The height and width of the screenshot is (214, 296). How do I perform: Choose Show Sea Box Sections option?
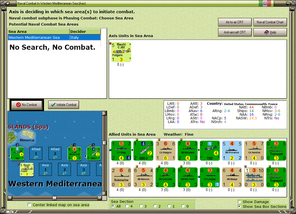(x=240, y=206)
